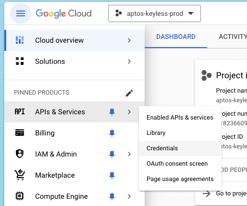Expand IAM & Admin submenu chevron
Screen dimensions: 247x206
pyautogui.click(x=129, y=154)
